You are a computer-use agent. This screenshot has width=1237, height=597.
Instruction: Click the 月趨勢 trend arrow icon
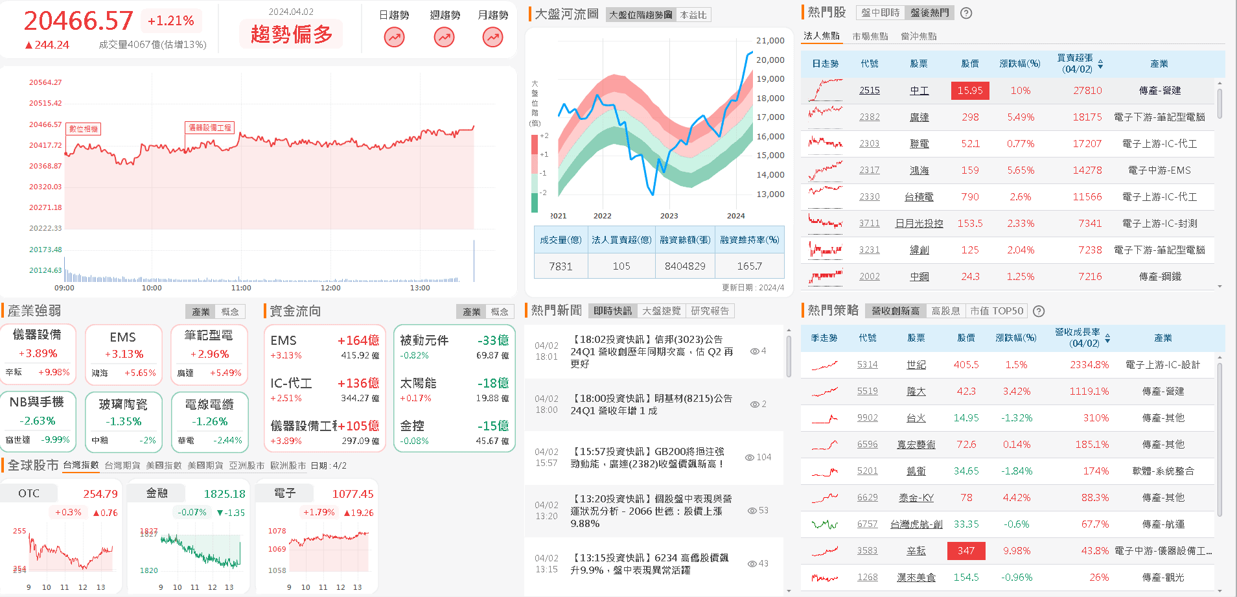click(493, 38)
